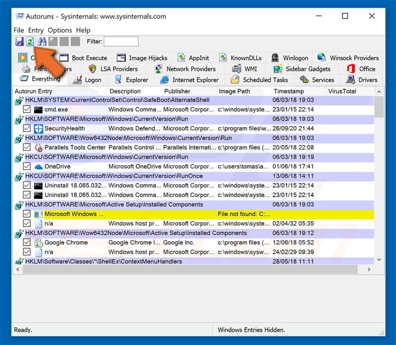This screenshot has height=345, width=396.
Task: Switch to the Office tab
Action: [361, 69]
